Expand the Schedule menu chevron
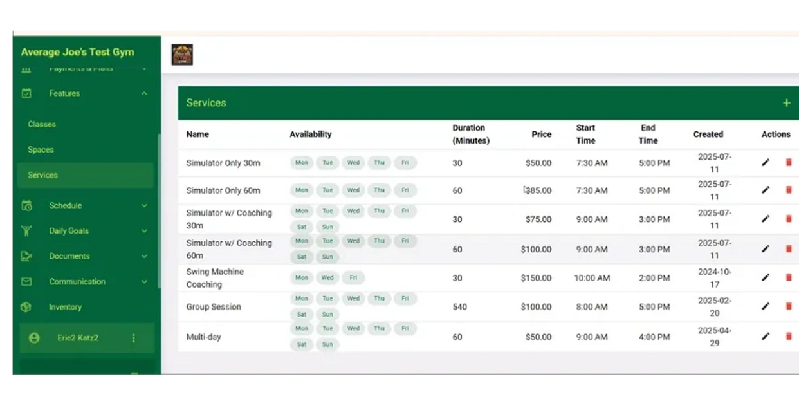799x399 pixels. [144, 205]
